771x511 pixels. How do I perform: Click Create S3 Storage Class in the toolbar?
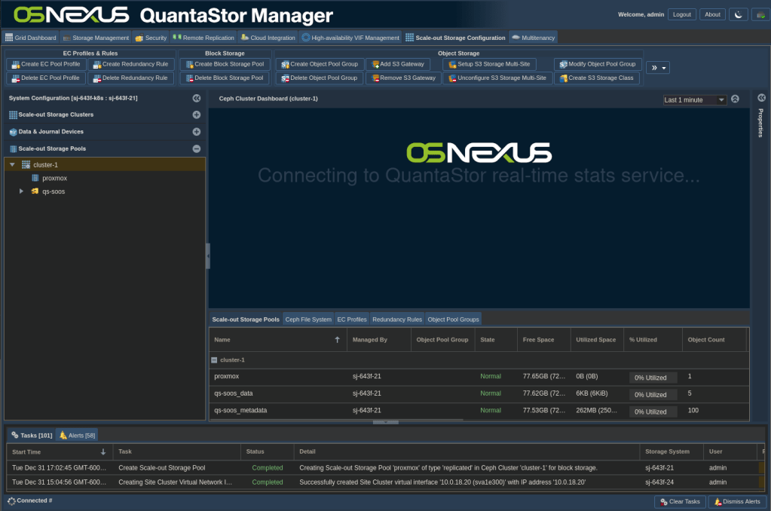(x=597, y=78)
